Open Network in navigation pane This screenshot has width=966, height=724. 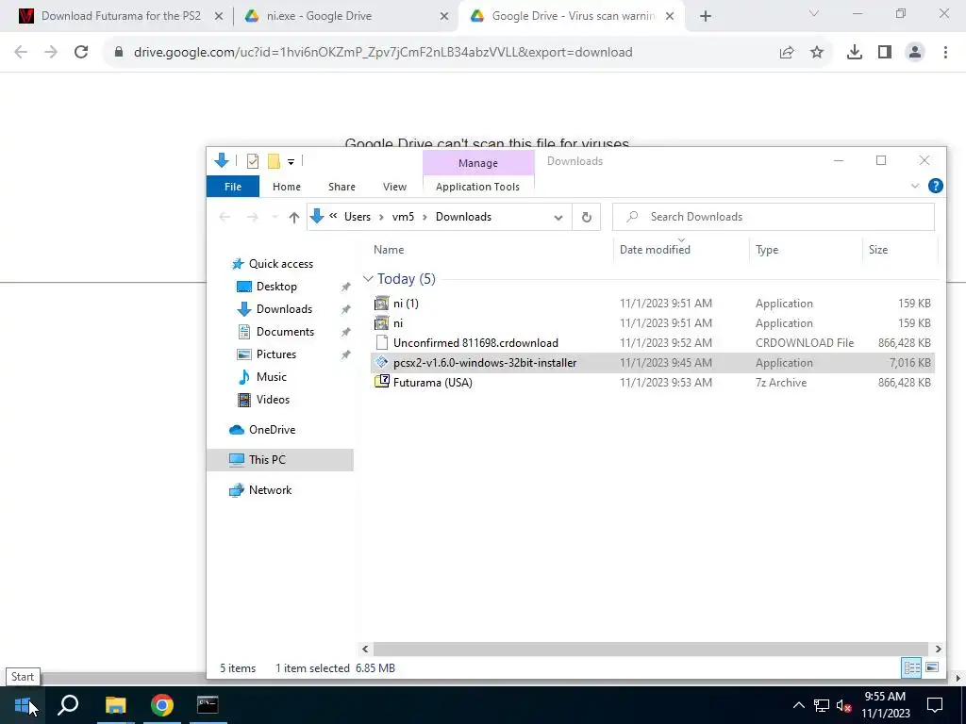point(270,490)
